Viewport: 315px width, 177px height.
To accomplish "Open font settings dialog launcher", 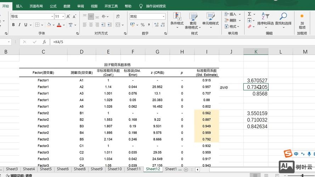I will (77, 34).
